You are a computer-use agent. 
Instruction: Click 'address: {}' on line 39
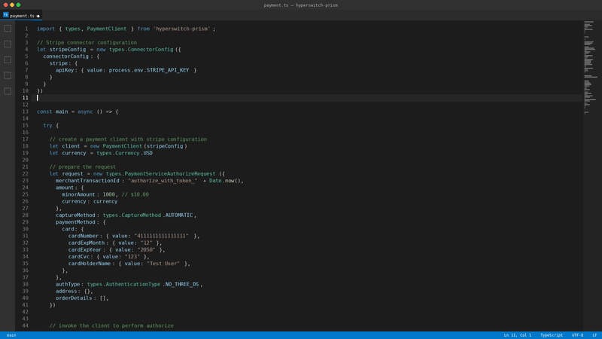click(72, 292)
